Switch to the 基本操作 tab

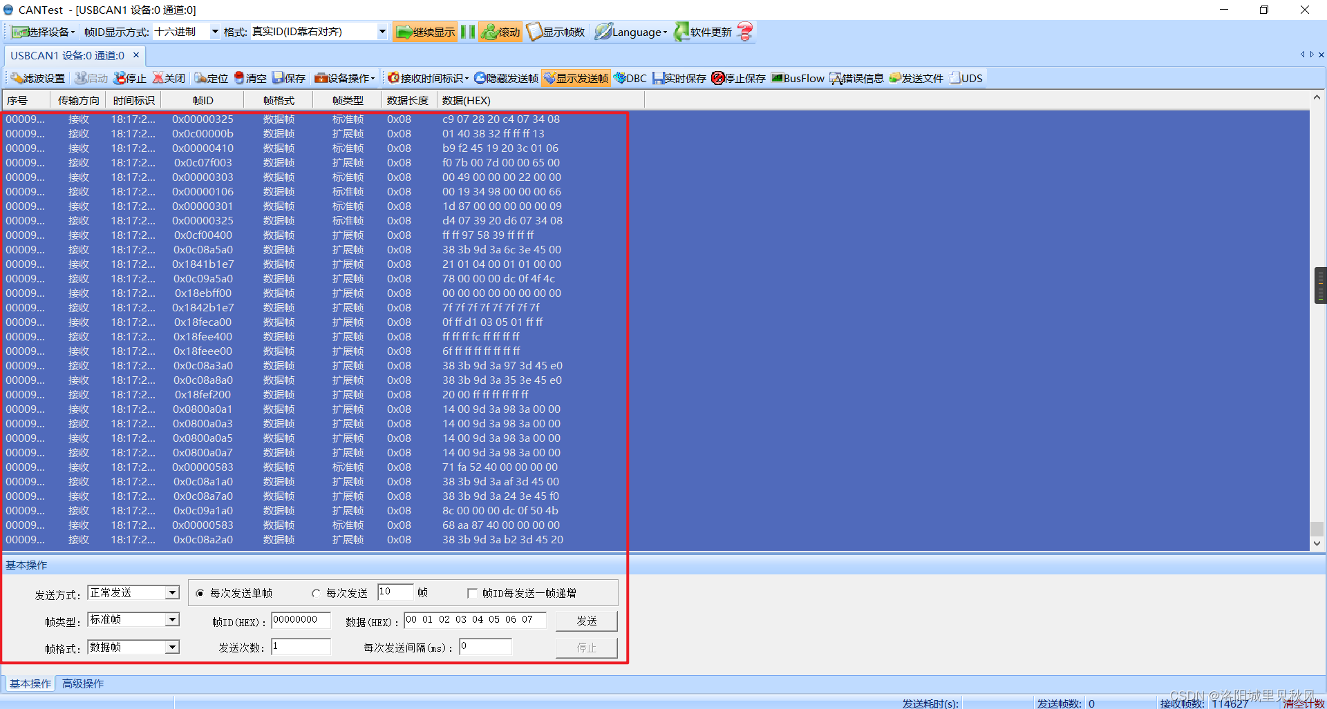point(30,683)
